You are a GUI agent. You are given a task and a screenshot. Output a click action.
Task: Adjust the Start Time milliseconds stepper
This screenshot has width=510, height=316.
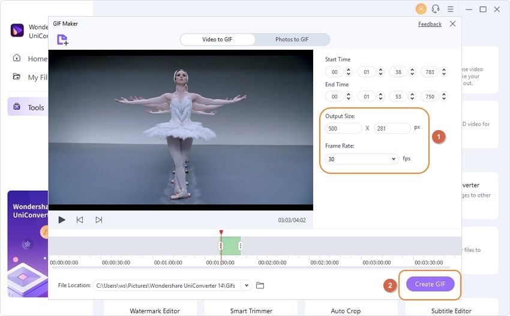coord(444,72)
